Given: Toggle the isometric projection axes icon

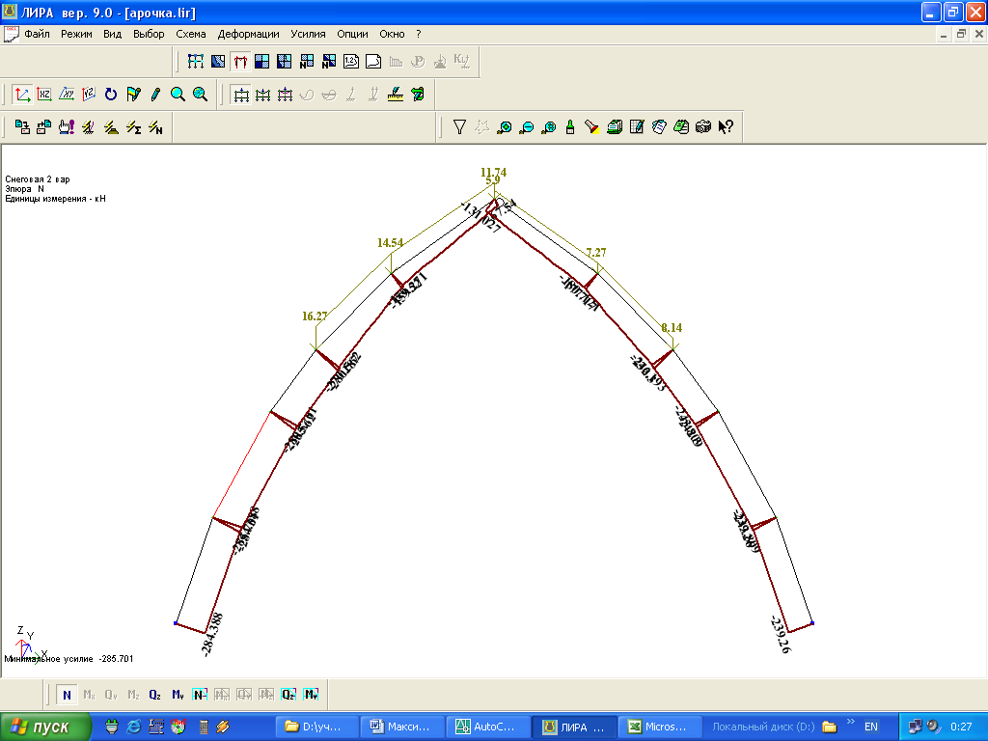Looking at the screenshot, I should pos(22,95).
